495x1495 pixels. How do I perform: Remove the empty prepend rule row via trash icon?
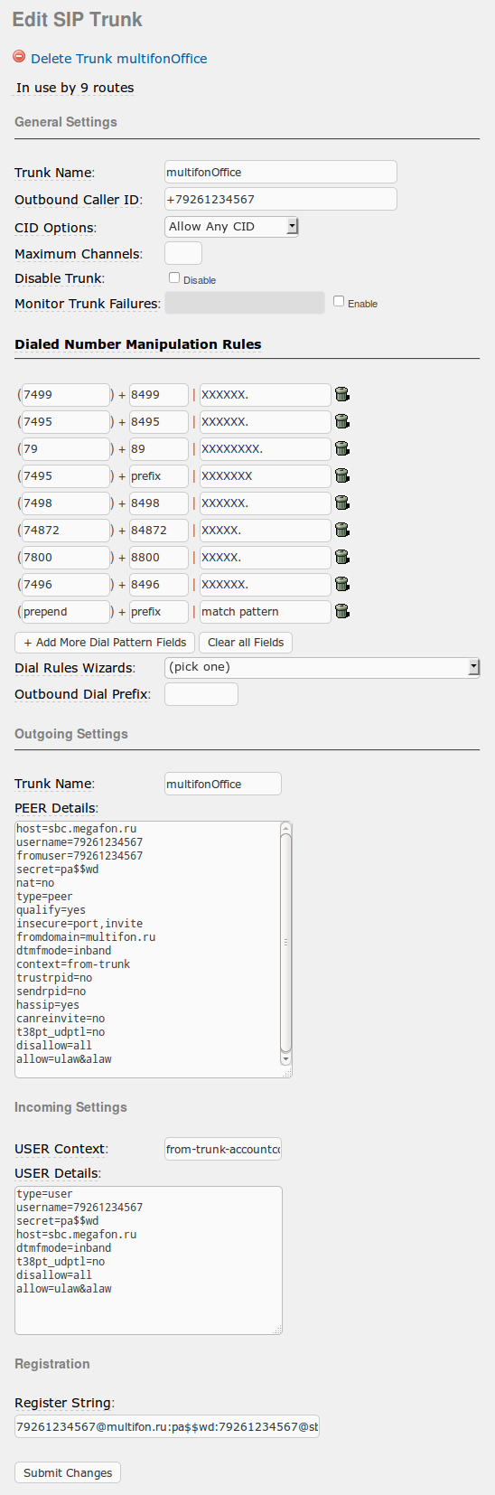[341, 611]
